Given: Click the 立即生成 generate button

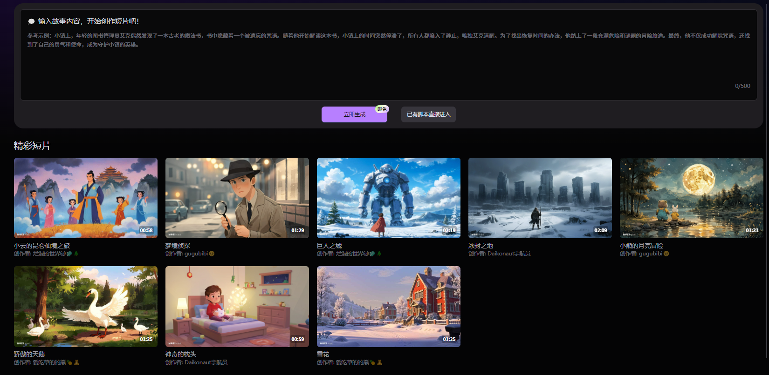Looking at the screenshot, I should [x=354, y=114].
